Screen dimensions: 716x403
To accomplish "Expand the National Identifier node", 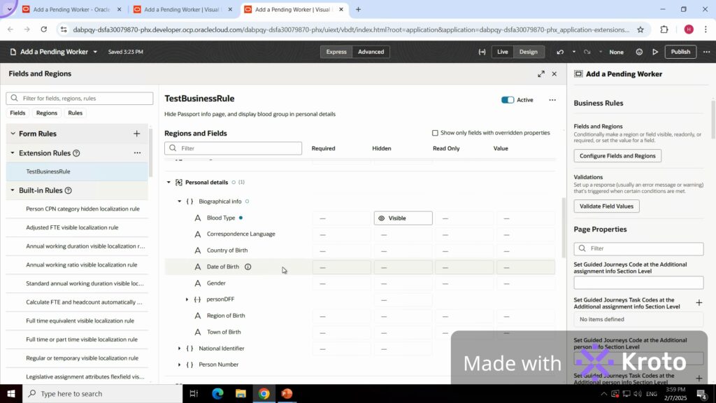I will [180, 348].
